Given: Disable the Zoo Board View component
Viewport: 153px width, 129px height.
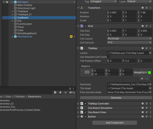Looking at the screenshot, I should tap(86, 112).
